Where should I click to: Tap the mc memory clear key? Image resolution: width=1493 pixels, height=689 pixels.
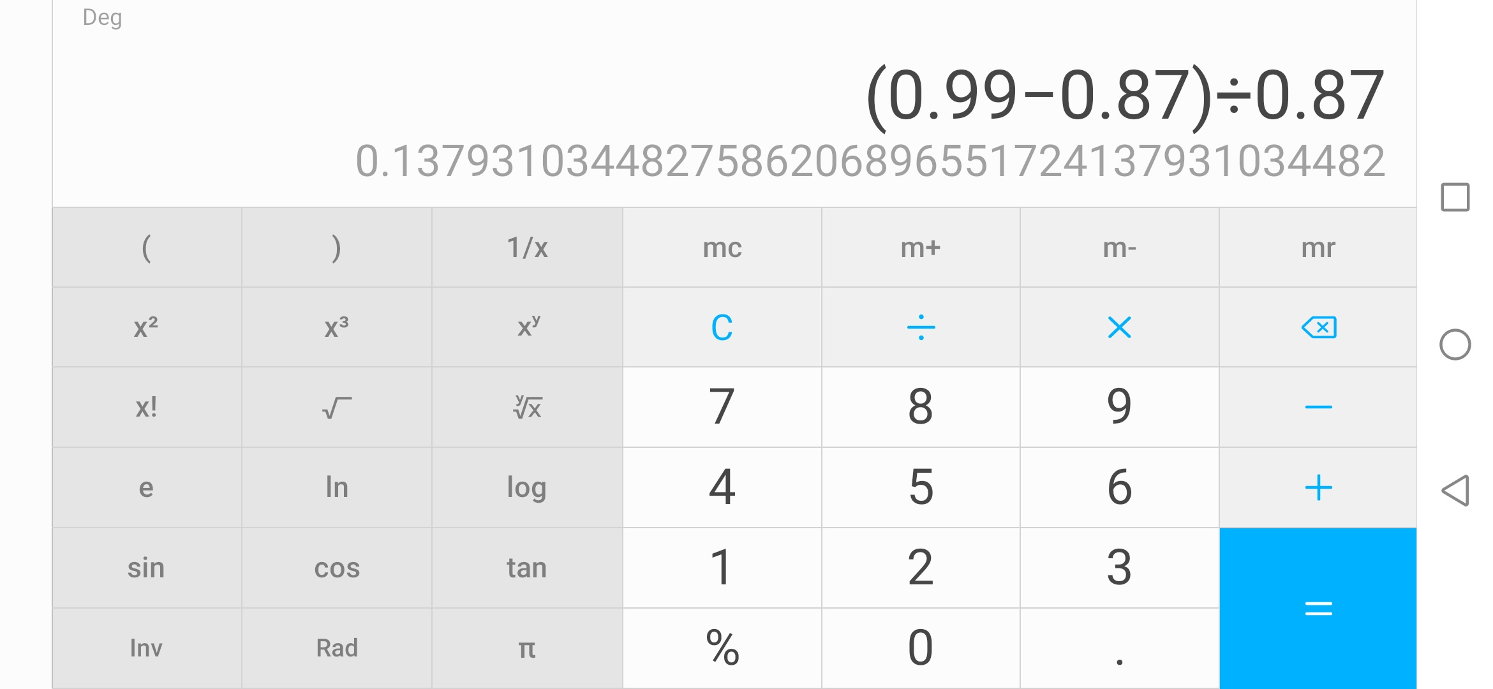click(x=722, y=248)
